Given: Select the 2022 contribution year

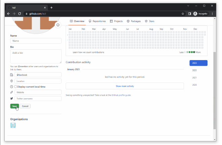Looking at the screenshot, I should [194, 70].
